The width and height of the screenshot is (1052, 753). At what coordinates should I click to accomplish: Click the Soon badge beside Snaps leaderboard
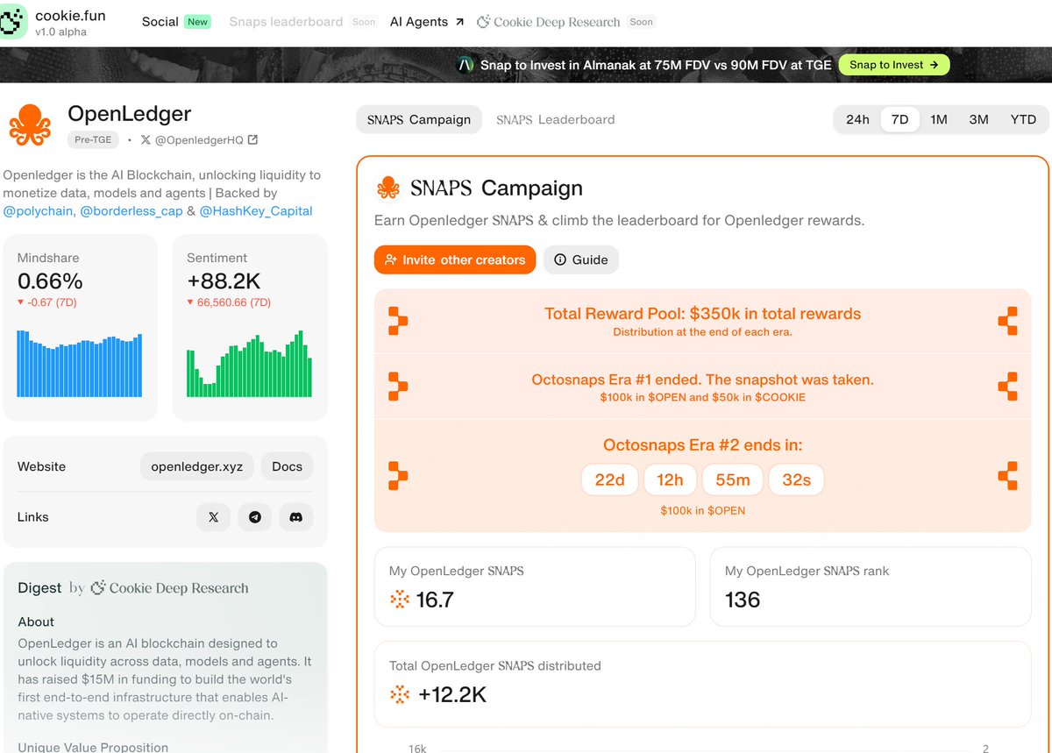364,22
